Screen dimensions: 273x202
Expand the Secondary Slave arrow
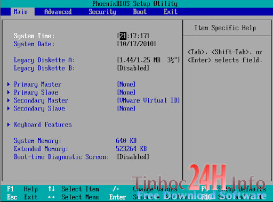coord(9,108)
